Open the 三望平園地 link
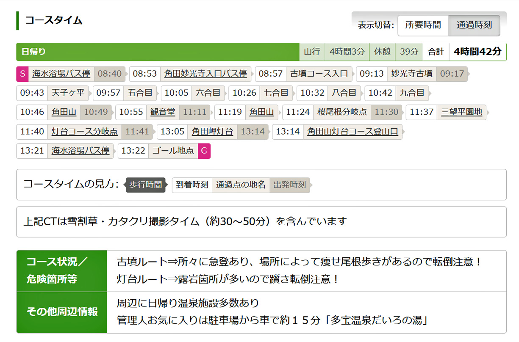This screenshot has width=519, height=342. [461, 112]
